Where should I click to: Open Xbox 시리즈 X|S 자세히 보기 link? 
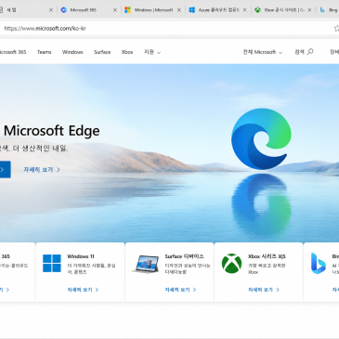click(x=264, y=290)
